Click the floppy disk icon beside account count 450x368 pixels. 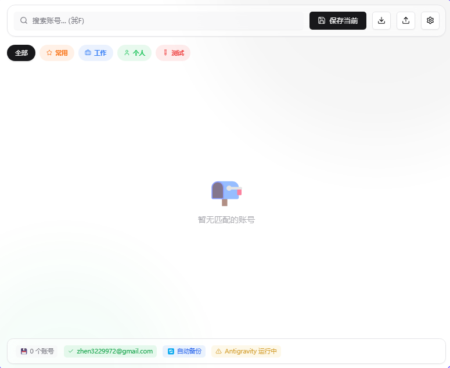tap(24, 351)
